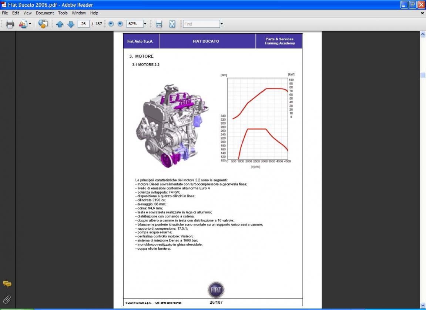Open the Find options dropdown arrow
Viewport: 426px width, 310px height.
(222, 24)
